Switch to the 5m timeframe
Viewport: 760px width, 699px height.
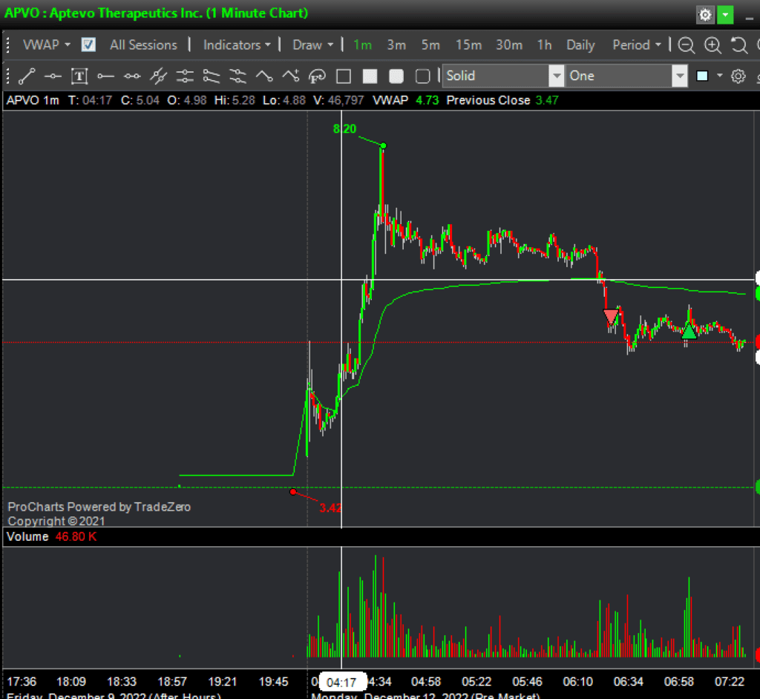pos(430,45)
